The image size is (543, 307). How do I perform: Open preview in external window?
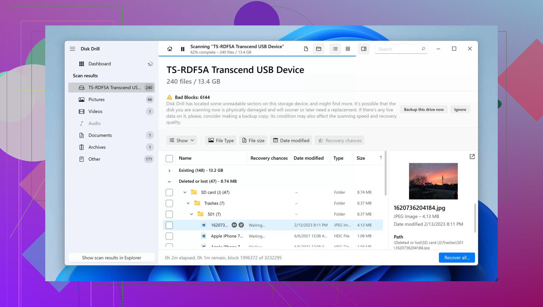pos(472,157)
